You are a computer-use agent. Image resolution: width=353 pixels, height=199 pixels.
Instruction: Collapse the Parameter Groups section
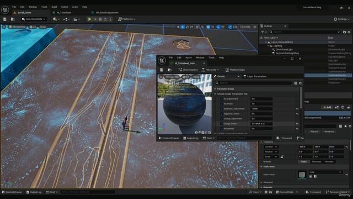pos(215,89)
